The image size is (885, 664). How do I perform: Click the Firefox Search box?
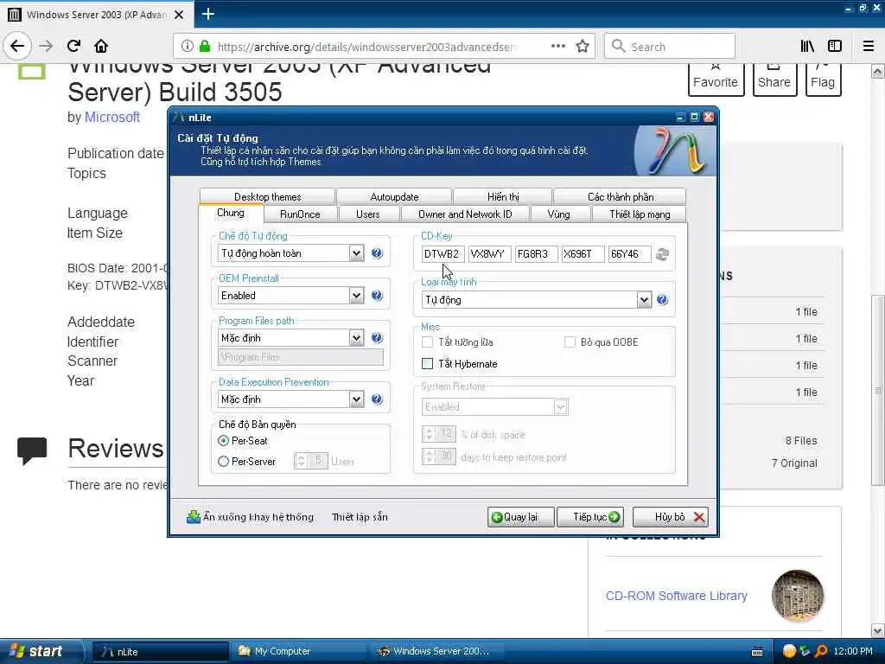670,47
